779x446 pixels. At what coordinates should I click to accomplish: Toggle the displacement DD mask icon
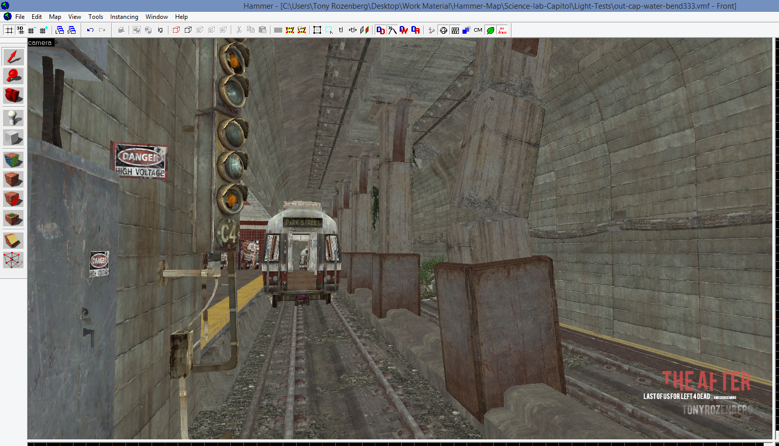pos(380,30)
